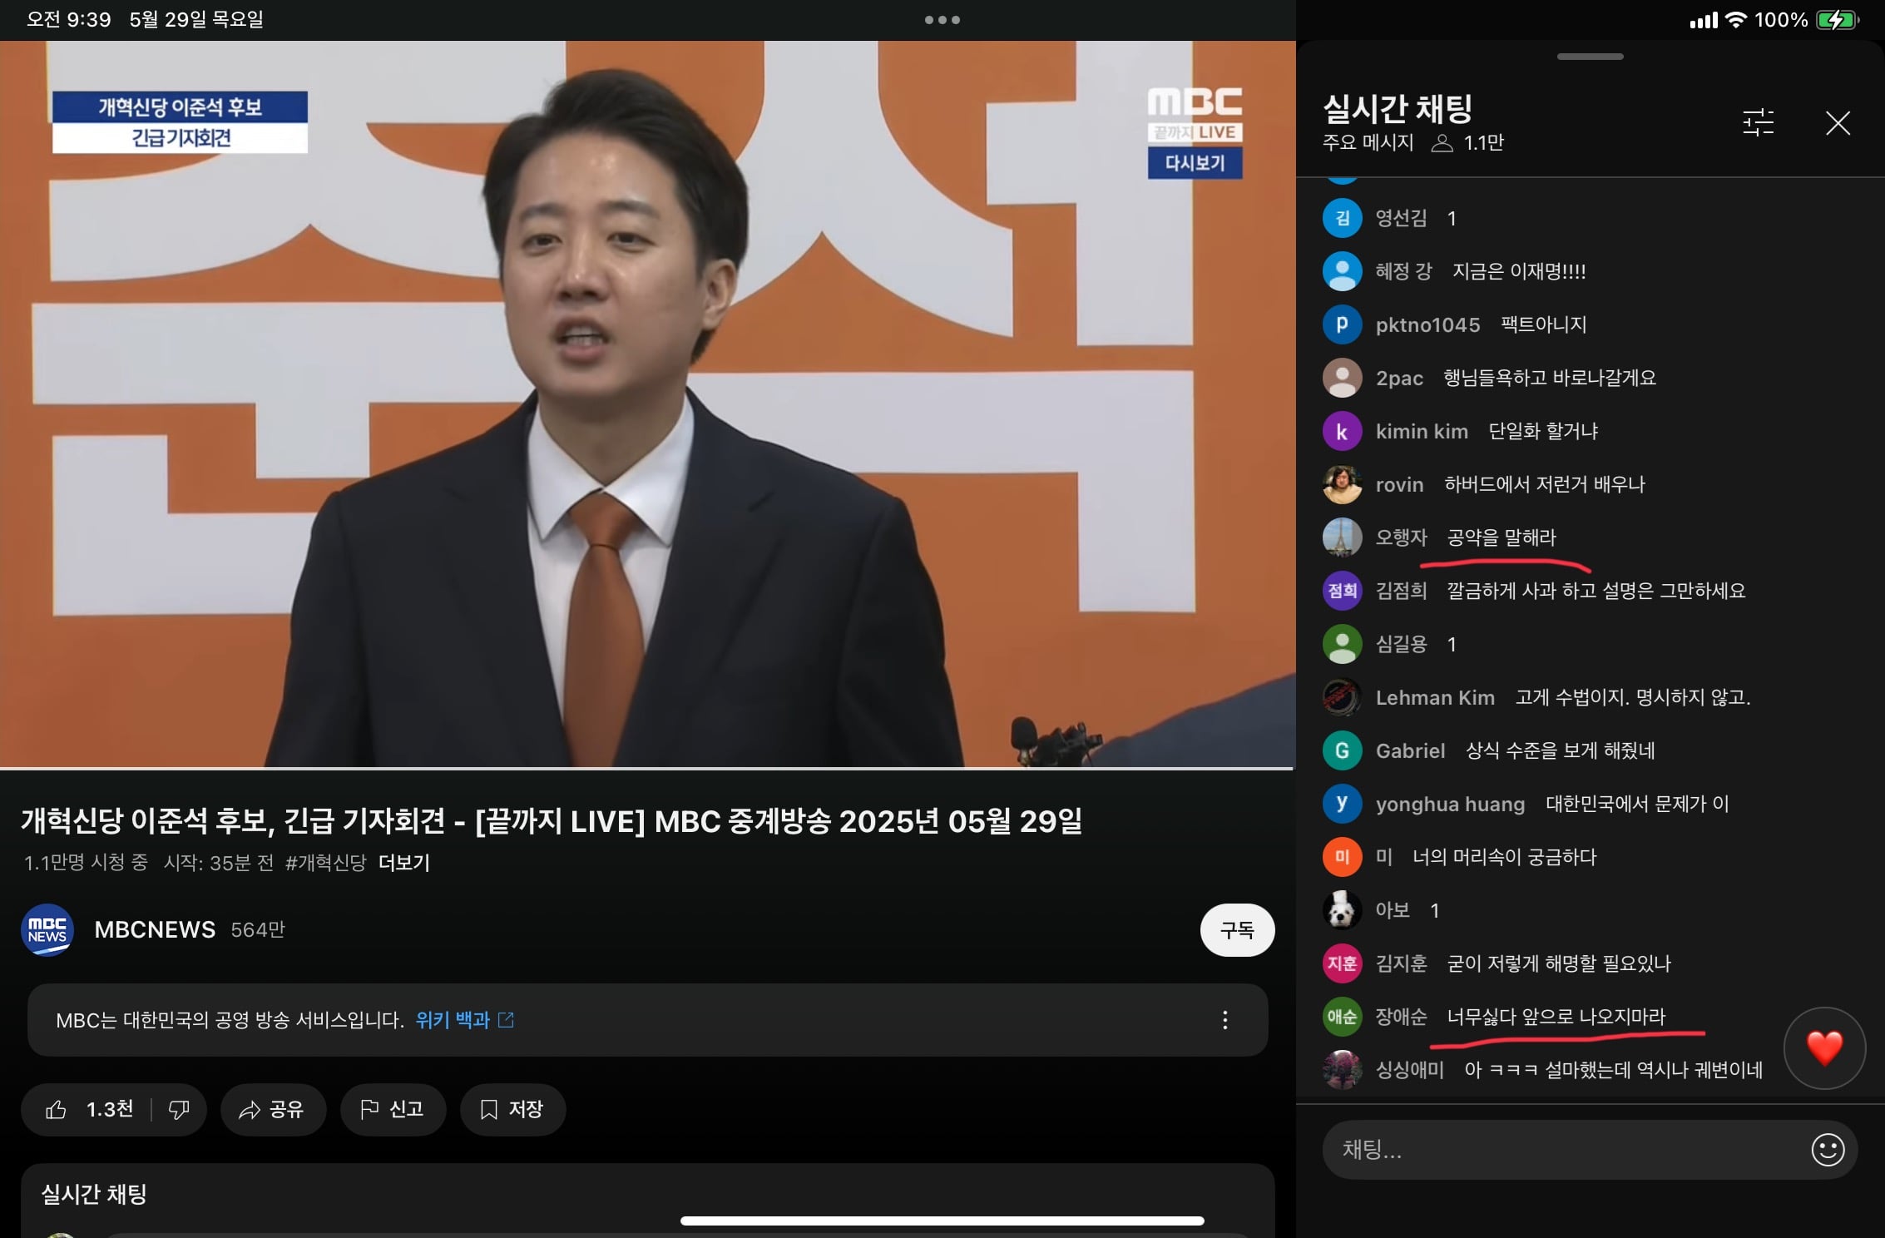
Task: Tap the chat panel drag handle
Action: (x=1590, y=57)
